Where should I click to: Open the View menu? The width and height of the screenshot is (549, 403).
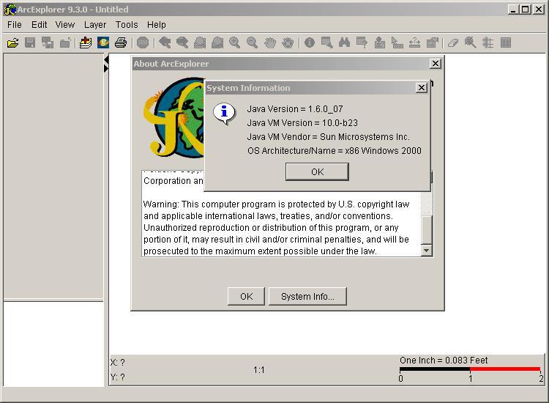64,25
